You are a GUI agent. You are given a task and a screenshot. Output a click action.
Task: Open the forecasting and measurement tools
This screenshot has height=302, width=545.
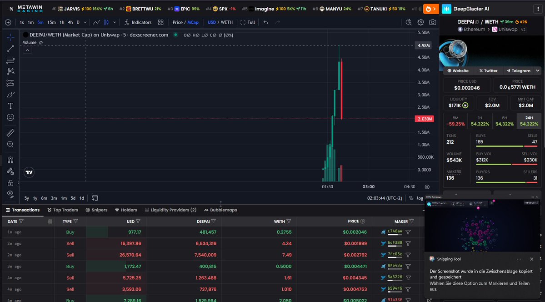10,83
